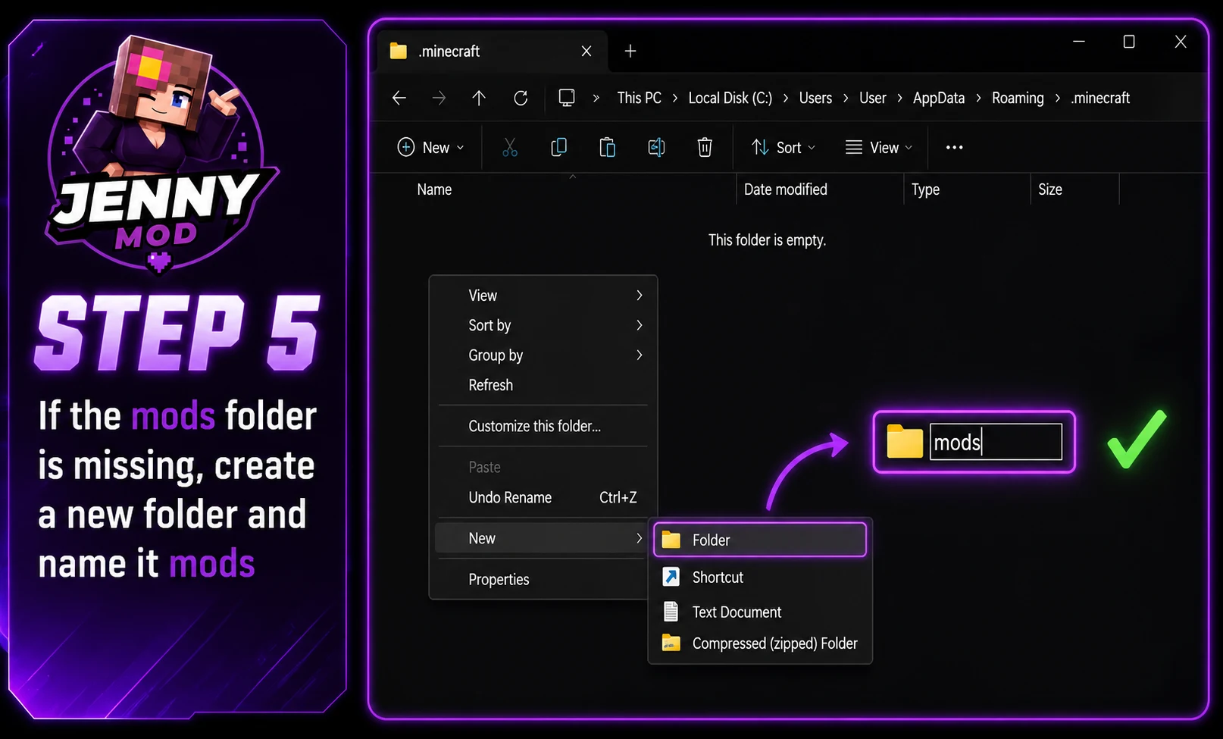Viewport: 1223px width, 739px height.
Task: Add a new tab with the plus icon
Action: point(630,51)
